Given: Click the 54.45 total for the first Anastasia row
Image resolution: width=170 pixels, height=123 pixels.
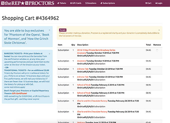Looking at the screenshot, I should pos(148,50).
